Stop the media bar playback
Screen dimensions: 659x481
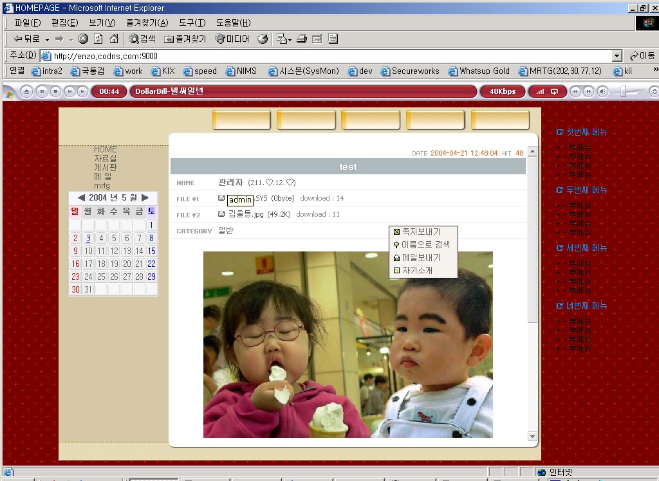(55, 91)
